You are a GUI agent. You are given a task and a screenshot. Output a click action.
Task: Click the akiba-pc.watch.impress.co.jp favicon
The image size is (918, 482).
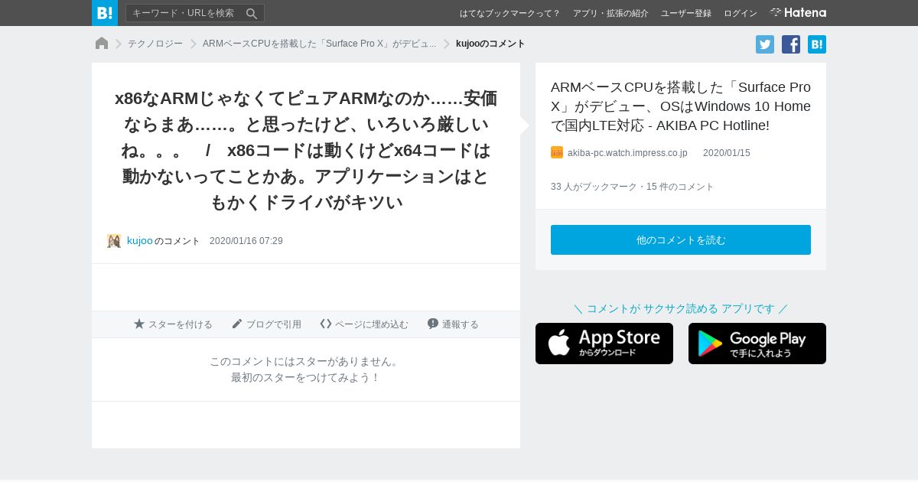click(x=557, y=152)
